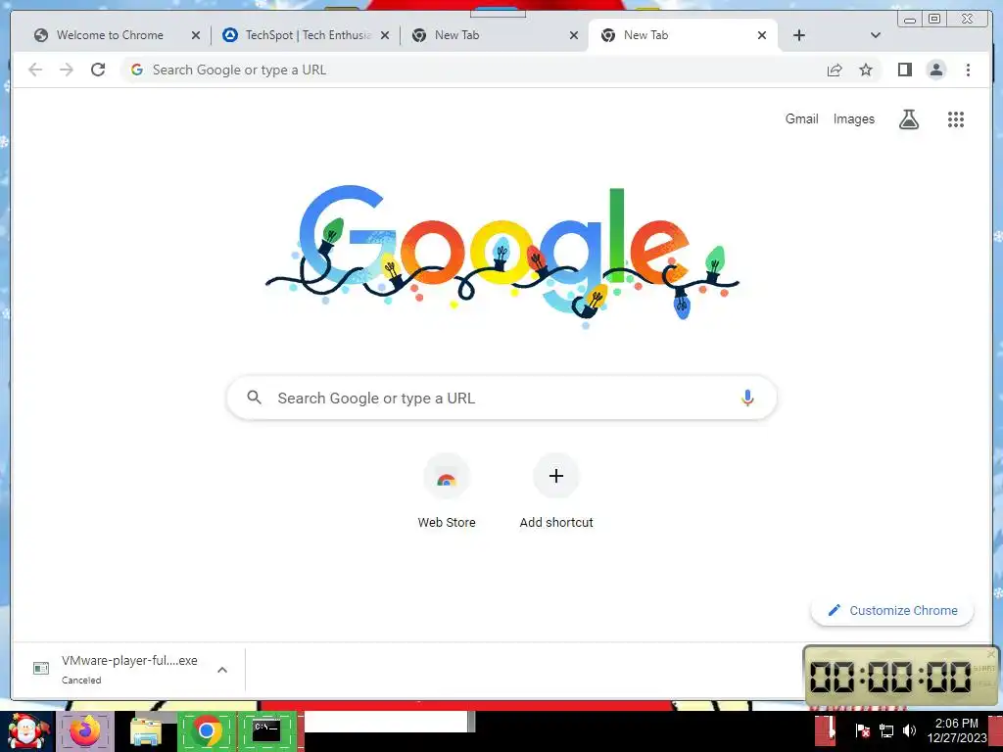1003x752 pixels.
Task: Open the Action Center flag icon
Action: point(862,730)
